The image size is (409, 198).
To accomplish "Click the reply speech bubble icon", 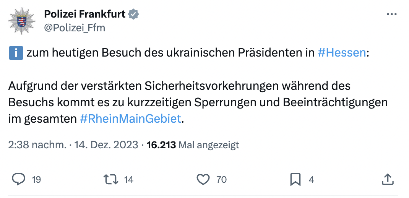I will pyautogui.click(x=19, y=179).
